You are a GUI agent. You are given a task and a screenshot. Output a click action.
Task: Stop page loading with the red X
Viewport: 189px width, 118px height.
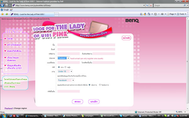pyautogui.click(x=151, y=5)
